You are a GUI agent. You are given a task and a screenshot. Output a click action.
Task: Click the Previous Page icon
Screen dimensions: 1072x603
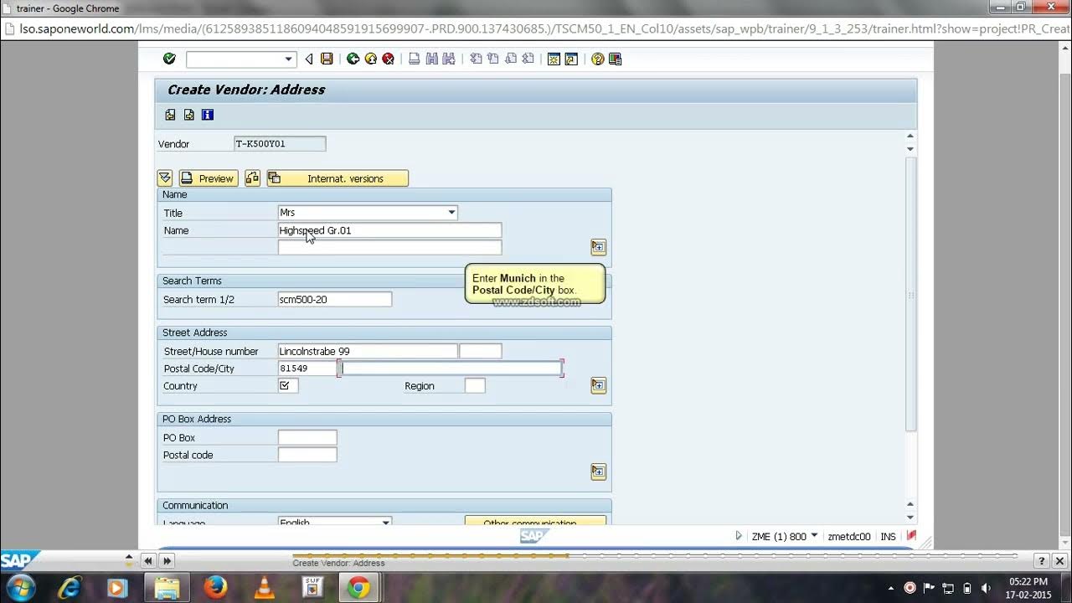492,59
